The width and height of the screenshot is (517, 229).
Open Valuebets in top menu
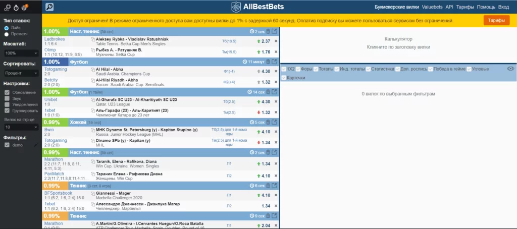432,7
